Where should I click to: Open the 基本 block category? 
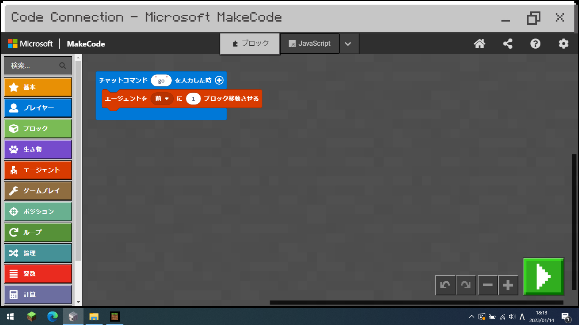click(38, 87)
